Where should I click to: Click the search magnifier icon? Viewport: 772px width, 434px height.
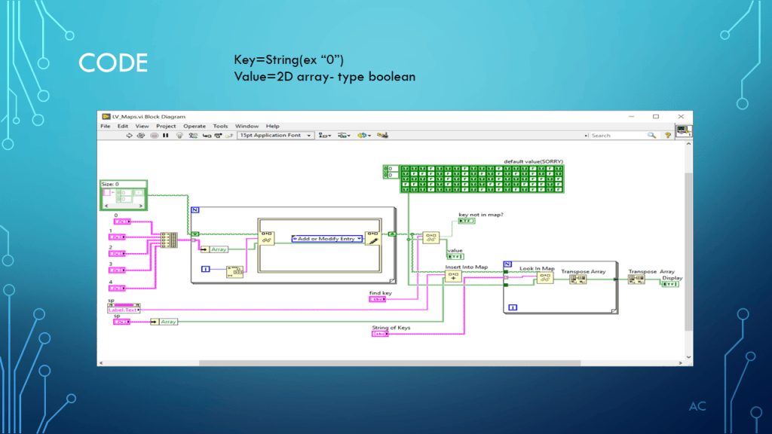pyautogui.click(x=652, y=136)
